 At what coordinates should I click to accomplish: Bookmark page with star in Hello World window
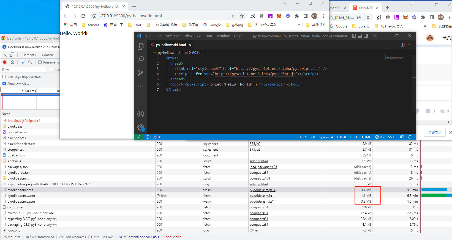(x=242, y=16)
